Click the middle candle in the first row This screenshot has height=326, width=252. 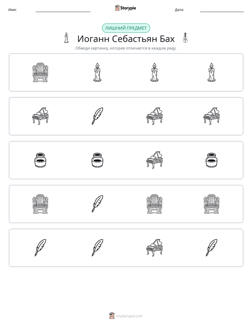pos(154,72)
